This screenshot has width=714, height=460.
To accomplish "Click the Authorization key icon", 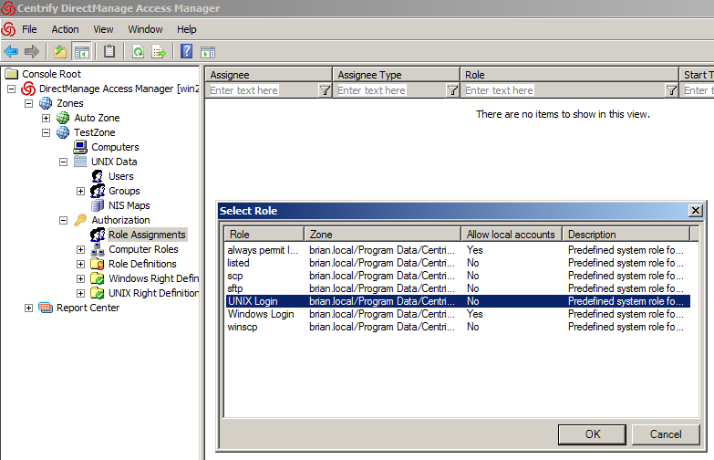I will (x=80, y=220).
